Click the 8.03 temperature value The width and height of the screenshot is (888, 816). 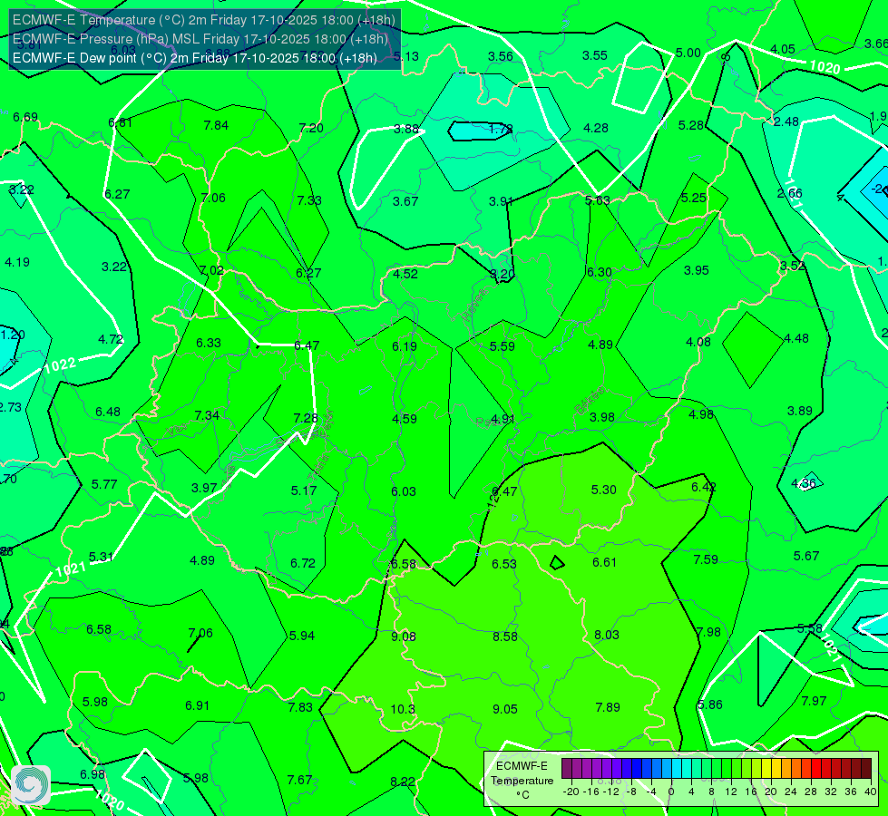tap(607, 635)
